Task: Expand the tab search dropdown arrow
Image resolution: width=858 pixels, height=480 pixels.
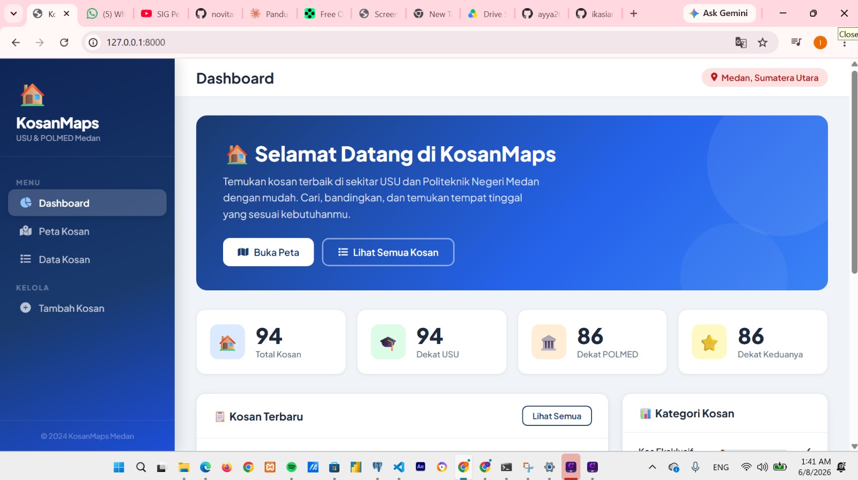Action: 13,13
